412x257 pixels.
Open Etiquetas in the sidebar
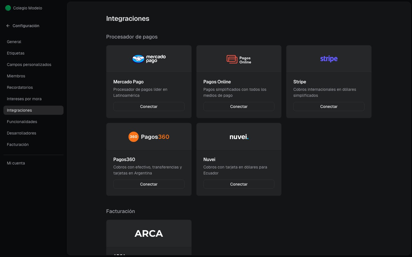pos(33,53)
